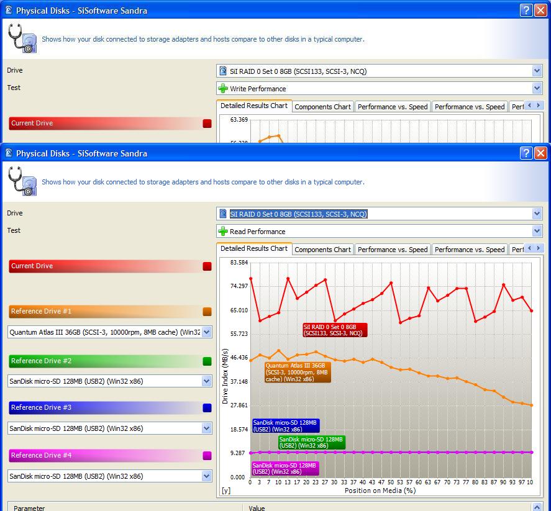
Task: Click the drive icon in the front window's Drive combo
Action: (x=223, y=214)
